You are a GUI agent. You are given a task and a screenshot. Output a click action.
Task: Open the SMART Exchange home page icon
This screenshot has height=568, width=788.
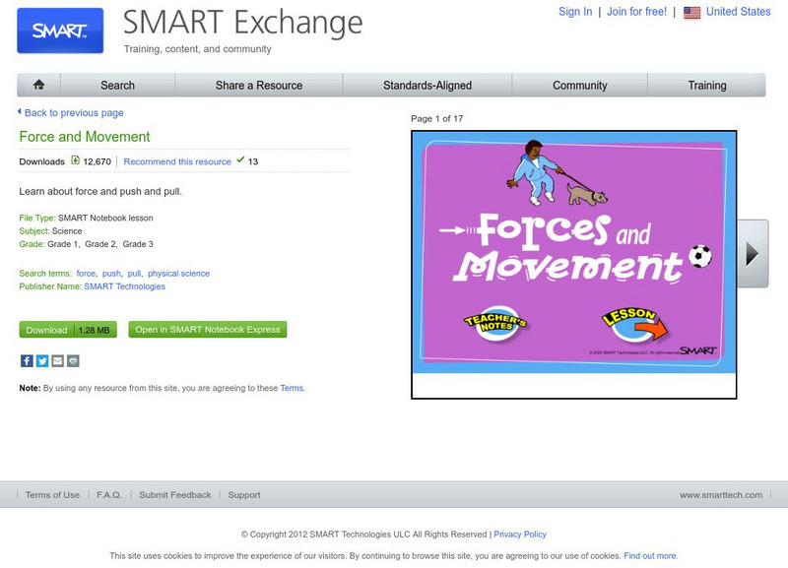[x=39, y=86]
